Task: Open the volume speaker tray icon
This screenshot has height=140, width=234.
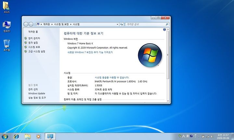Action: [x=212, y=136]
